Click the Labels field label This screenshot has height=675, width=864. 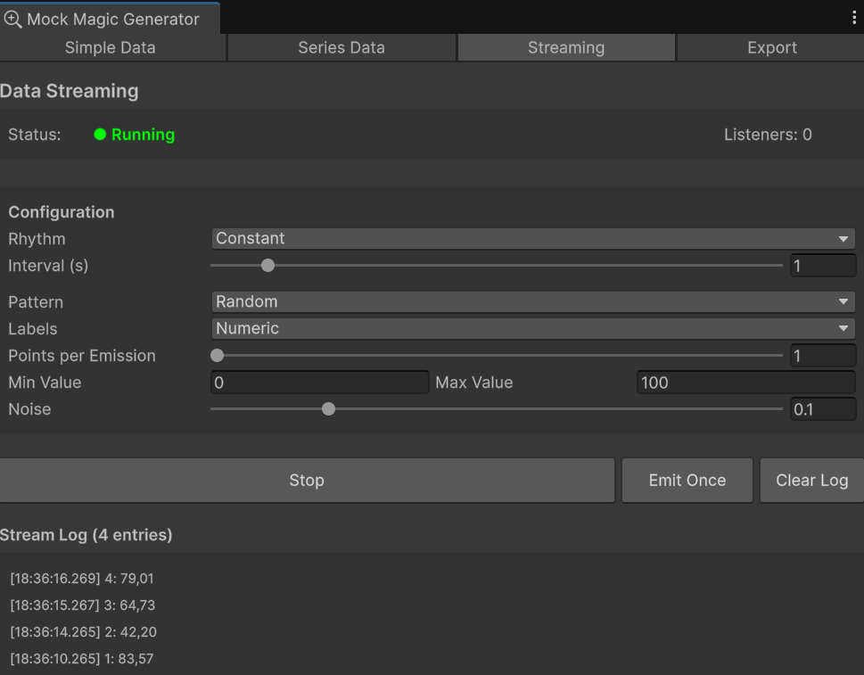(32, 329)
